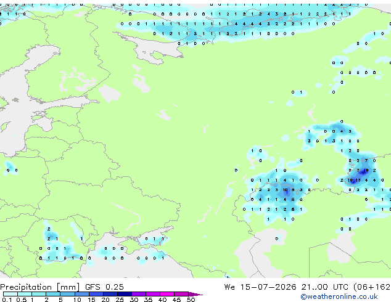Screen dimensions: 391x302
Task: Click the 25–30 mm dark blue legend swatch
Action: 125,294
